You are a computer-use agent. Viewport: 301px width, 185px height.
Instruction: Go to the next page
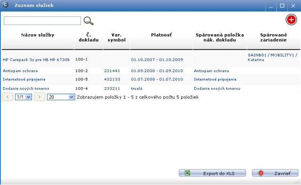[40, 97]
